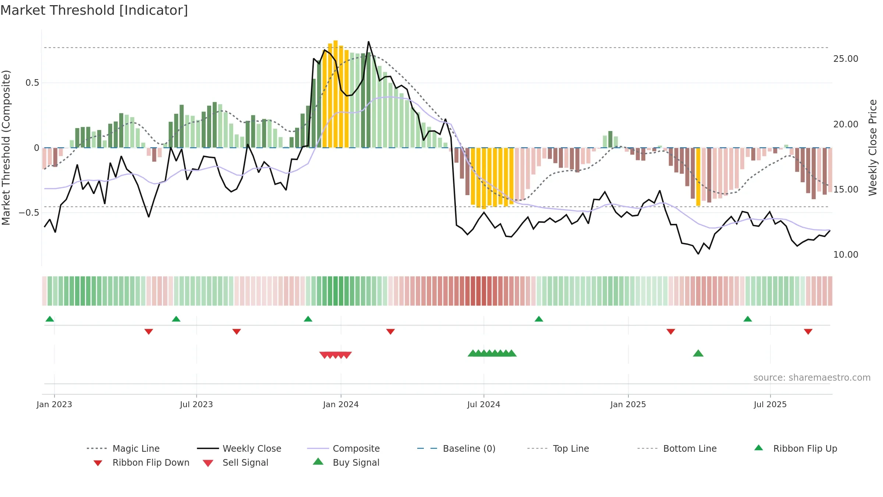Click the Market Threshold [Indicator] title
The image size is (883, 497).
pos(94,10)
